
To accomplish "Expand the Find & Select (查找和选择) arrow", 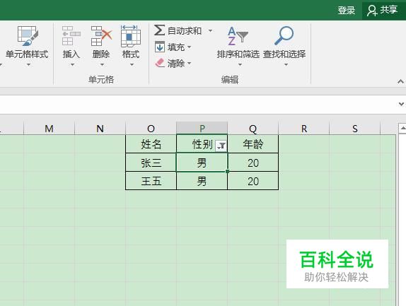I will pyautogui.click(x=286, y=64).
